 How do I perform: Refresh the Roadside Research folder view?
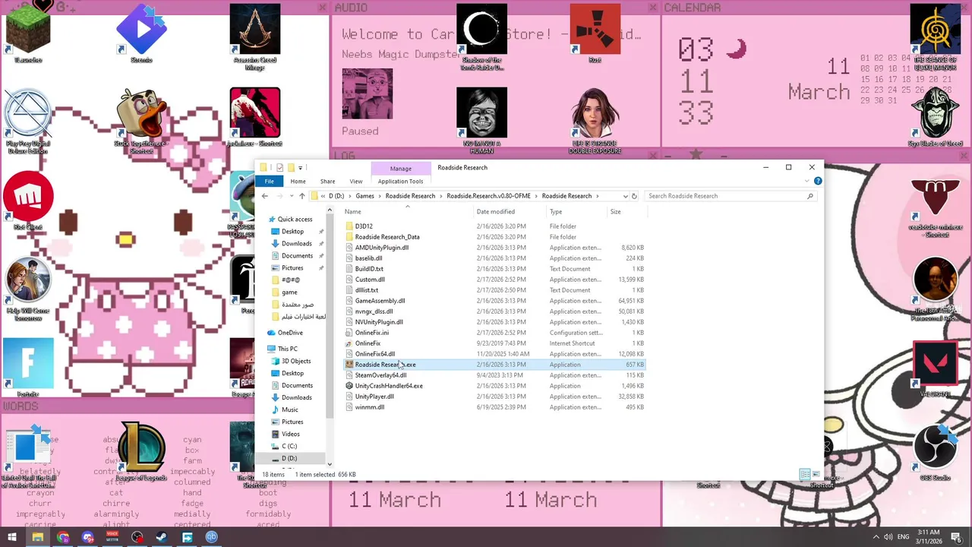pos(634,196)
